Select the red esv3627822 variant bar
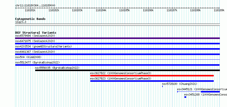 (x=152, y=76)
